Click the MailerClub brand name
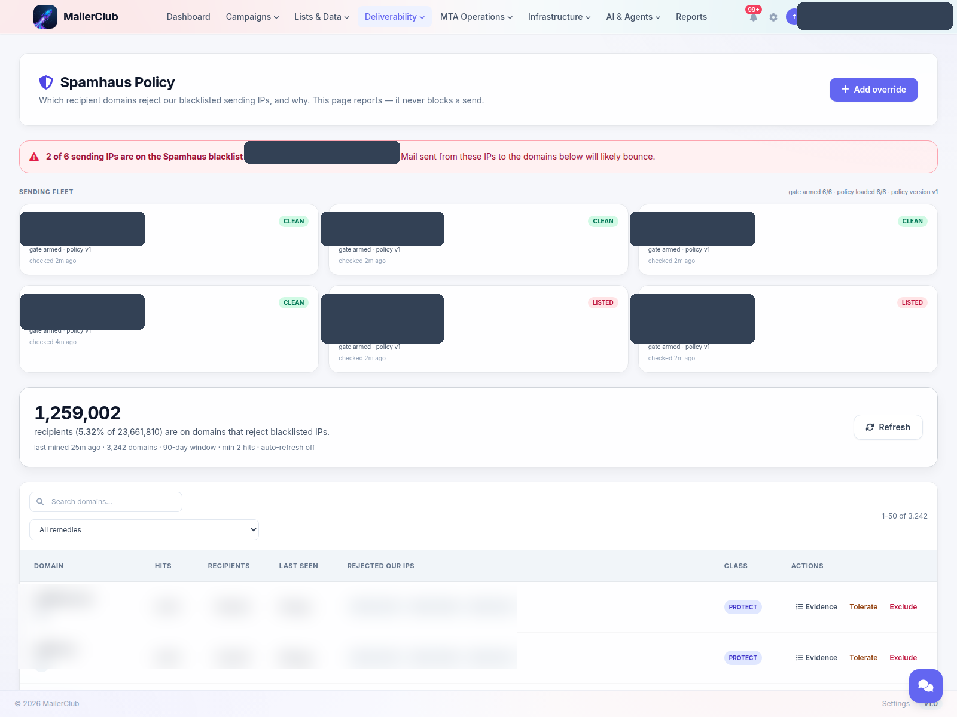 (91, 17)
